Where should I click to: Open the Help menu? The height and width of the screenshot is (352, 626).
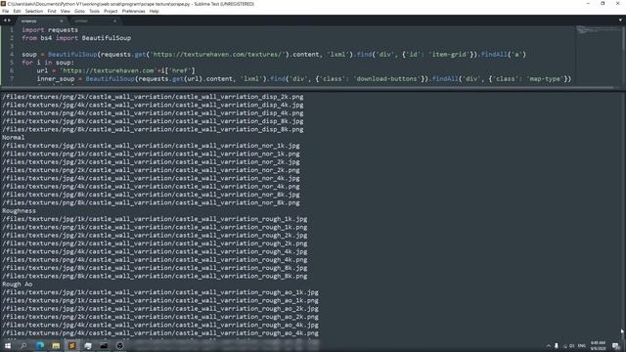pyautogui.click(x=155, y=11)
